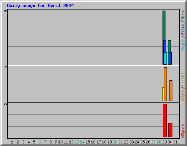This screenshot has width=187, height=146.
Task: Click the yellow Visits bar for day 29
Action: (x=163, y=94)
